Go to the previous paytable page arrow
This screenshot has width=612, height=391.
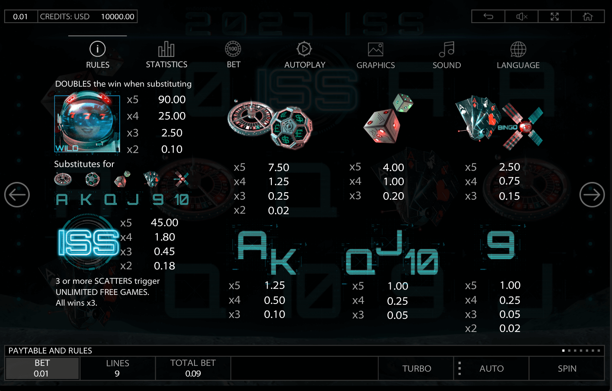(x=17, y=195)
